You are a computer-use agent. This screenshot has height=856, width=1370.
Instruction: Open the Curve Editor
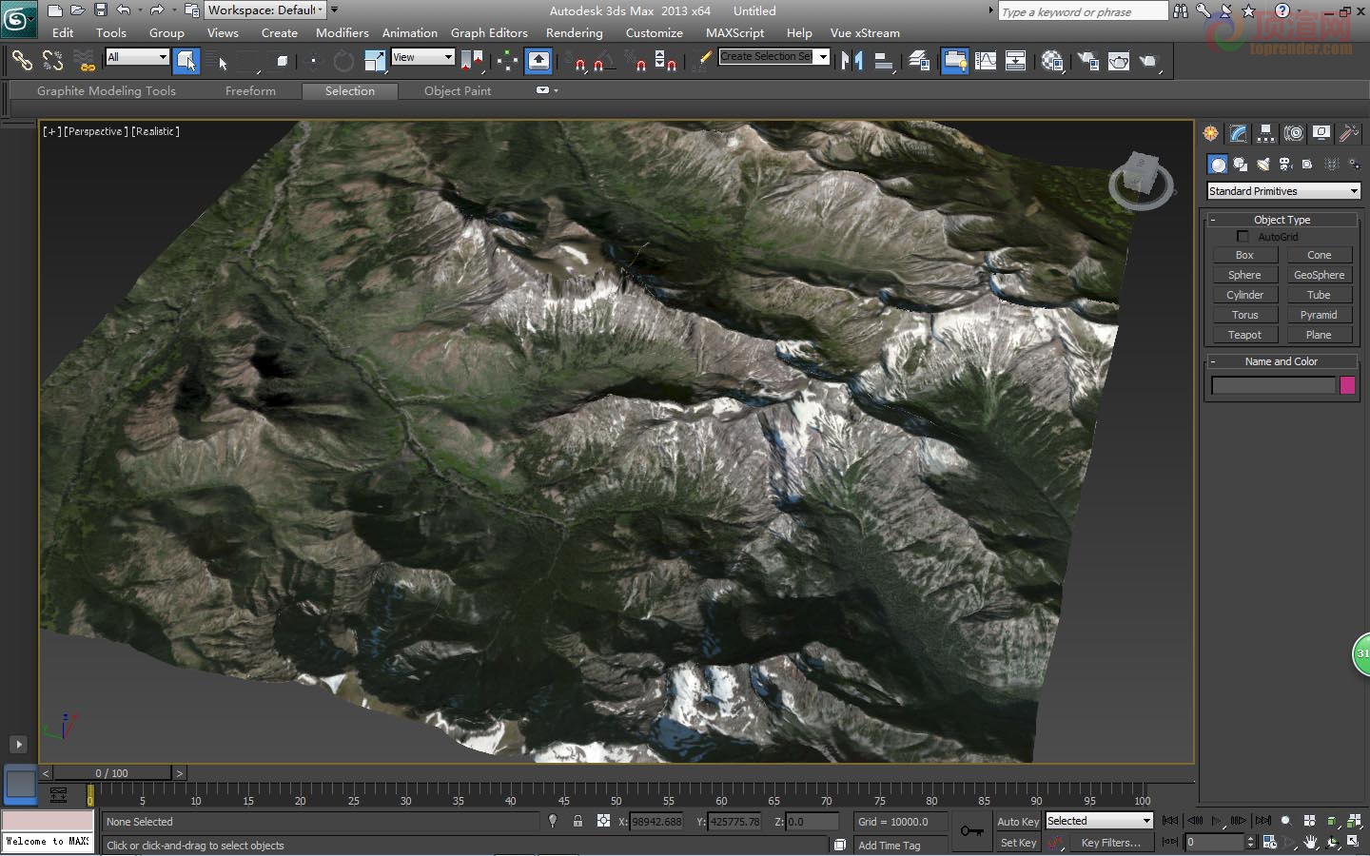(x=986, y=61)
